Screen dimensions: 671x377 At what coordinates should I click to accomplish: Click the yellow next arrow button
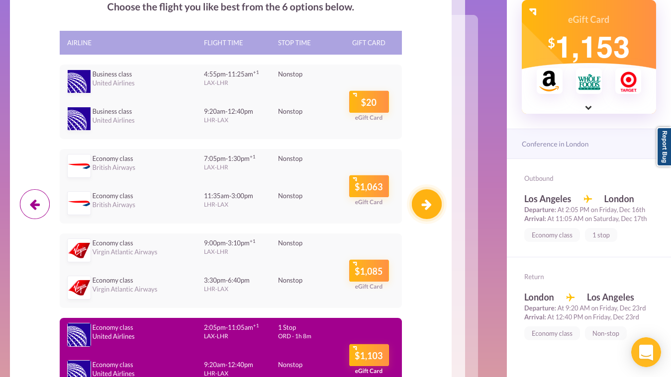point(426,204)
